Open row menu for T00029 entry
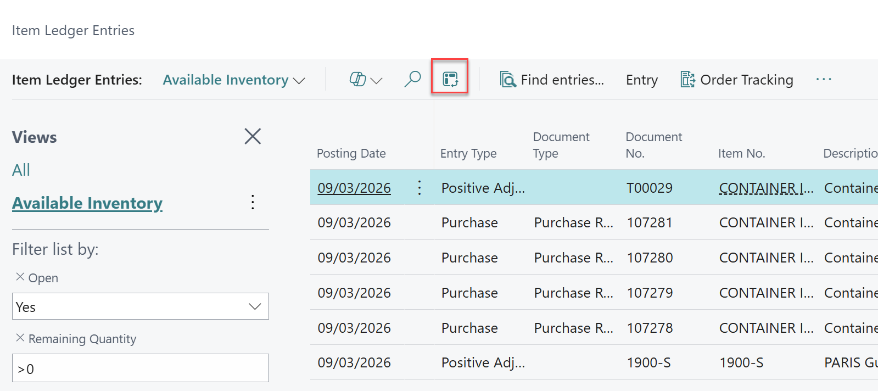 click(x=420, y=188)
